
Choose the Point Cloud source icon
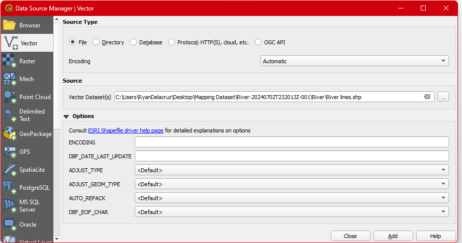[9, 97]
